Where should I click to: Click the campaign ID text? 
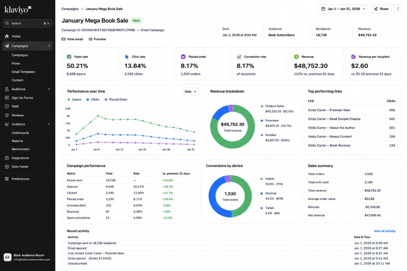pos(98,30)
